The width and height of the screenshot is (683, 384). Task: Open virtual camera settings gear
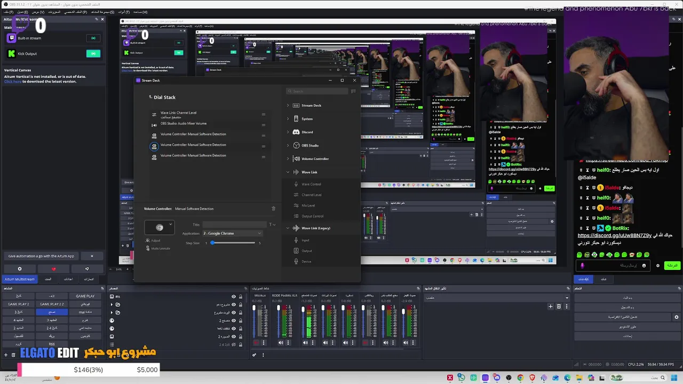[676, 317]
